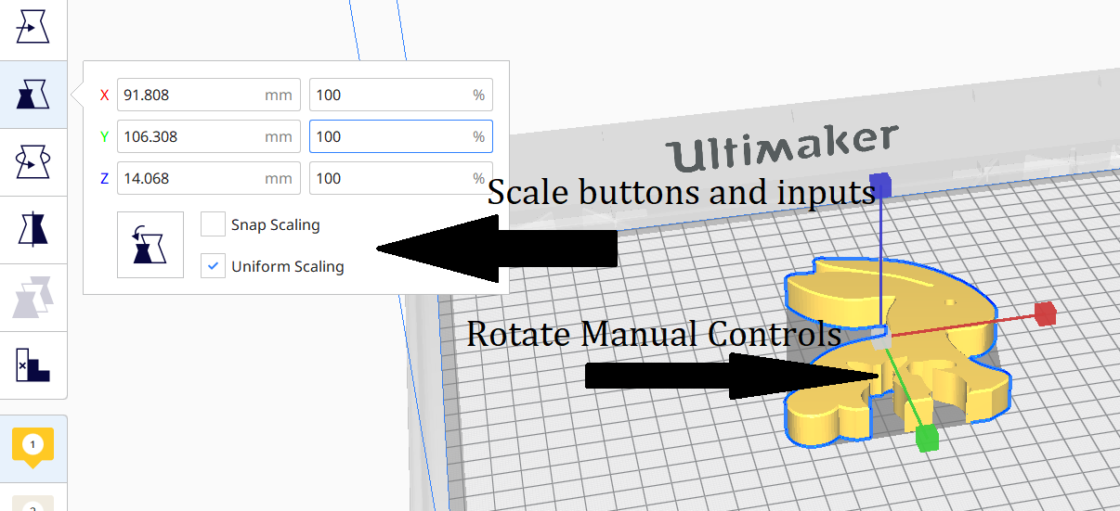
Task: Uncheck the Uniform Scaling checkbox
Action: point(214,266)
